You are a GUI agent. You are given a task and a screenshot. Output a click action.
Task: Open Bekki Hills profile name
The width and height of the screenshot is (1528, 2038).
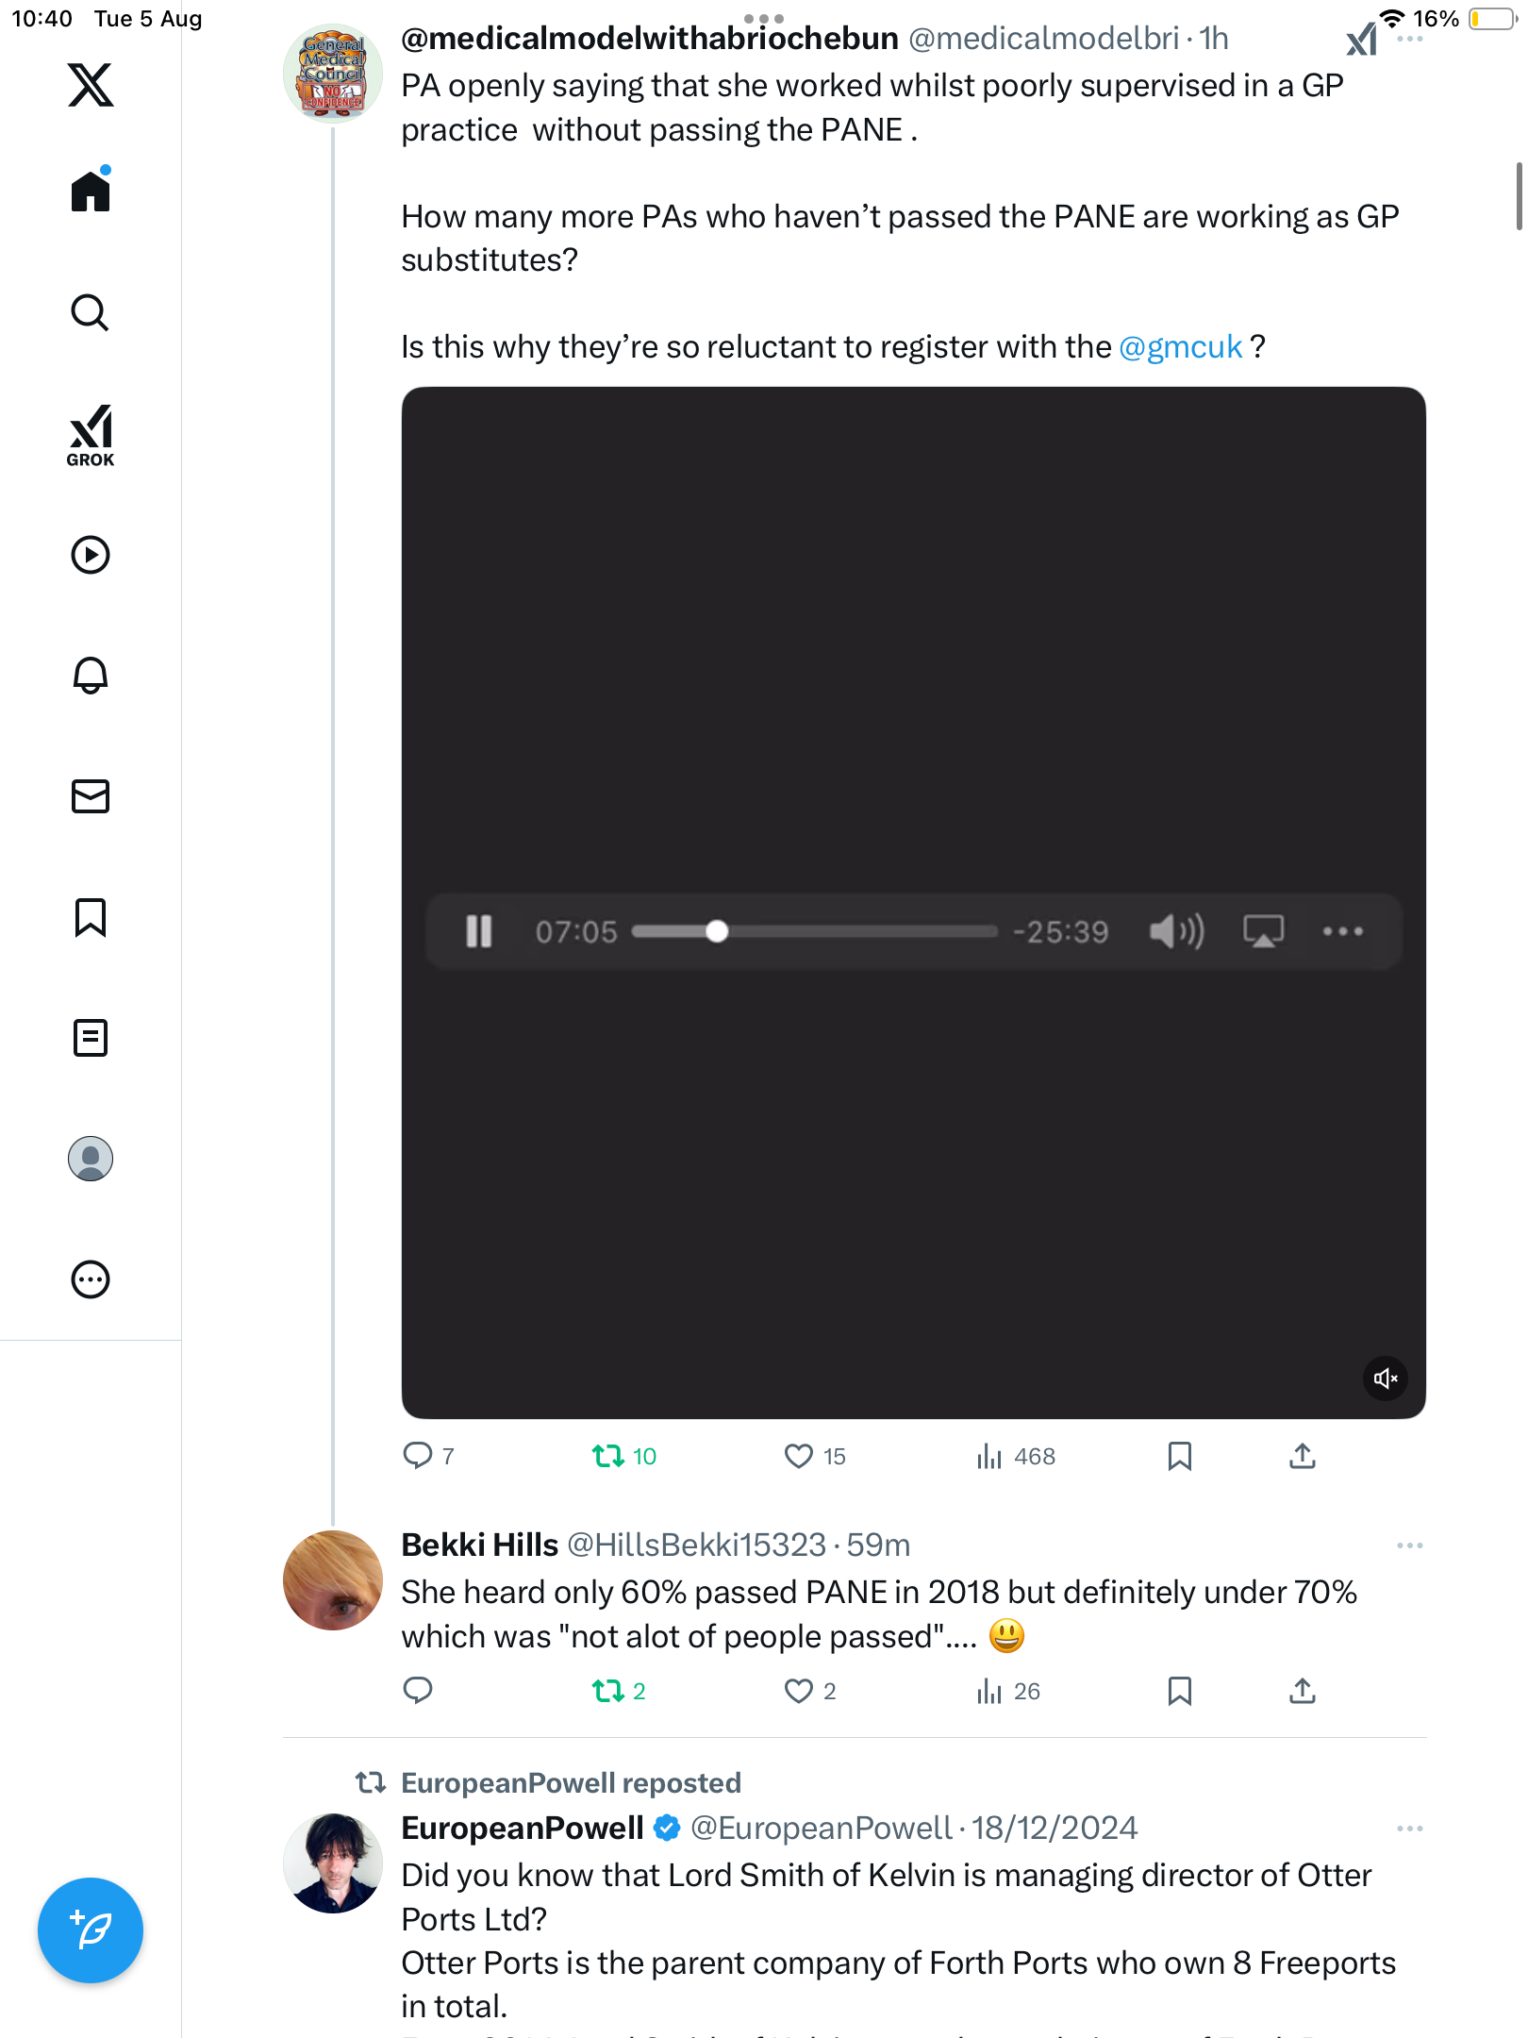(480, 1545)
